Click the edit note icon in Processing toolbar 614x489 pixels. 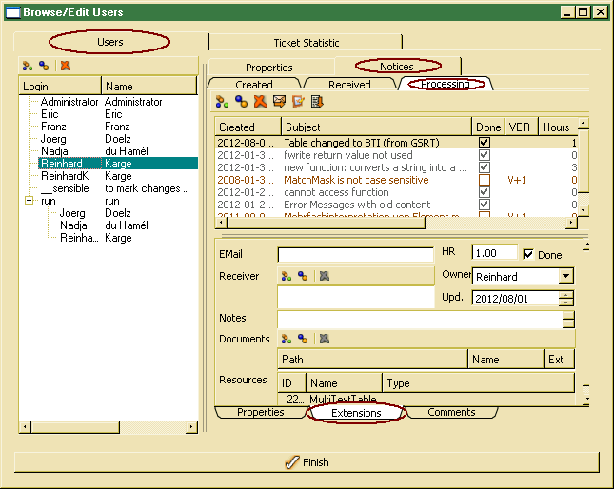click(x=298, y=102)
